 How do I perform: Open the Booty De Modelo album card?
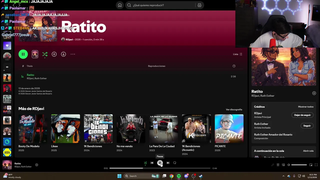(33, 133)
